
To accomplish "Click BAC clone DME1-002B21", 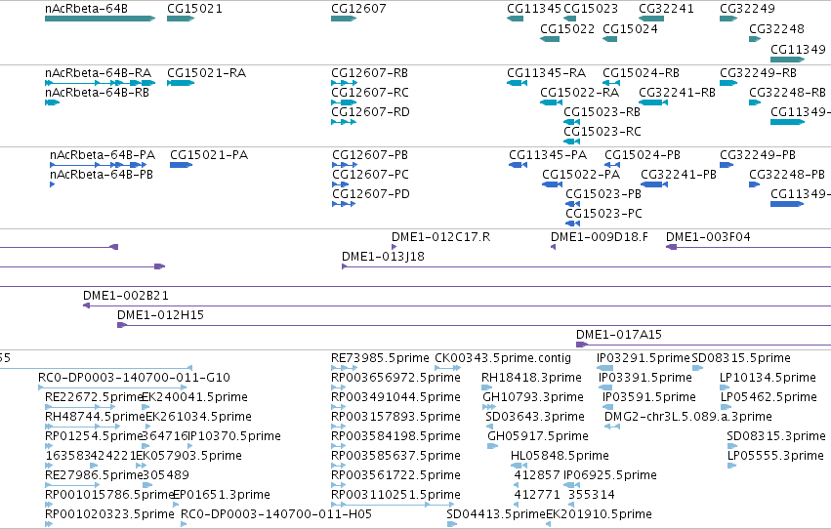I will [126, 296].
